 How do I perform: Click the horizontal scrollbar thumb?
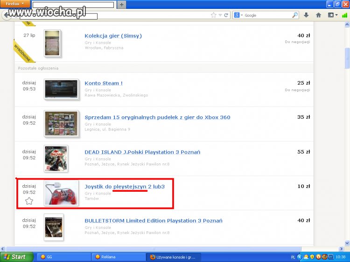[x=154, y=249]
